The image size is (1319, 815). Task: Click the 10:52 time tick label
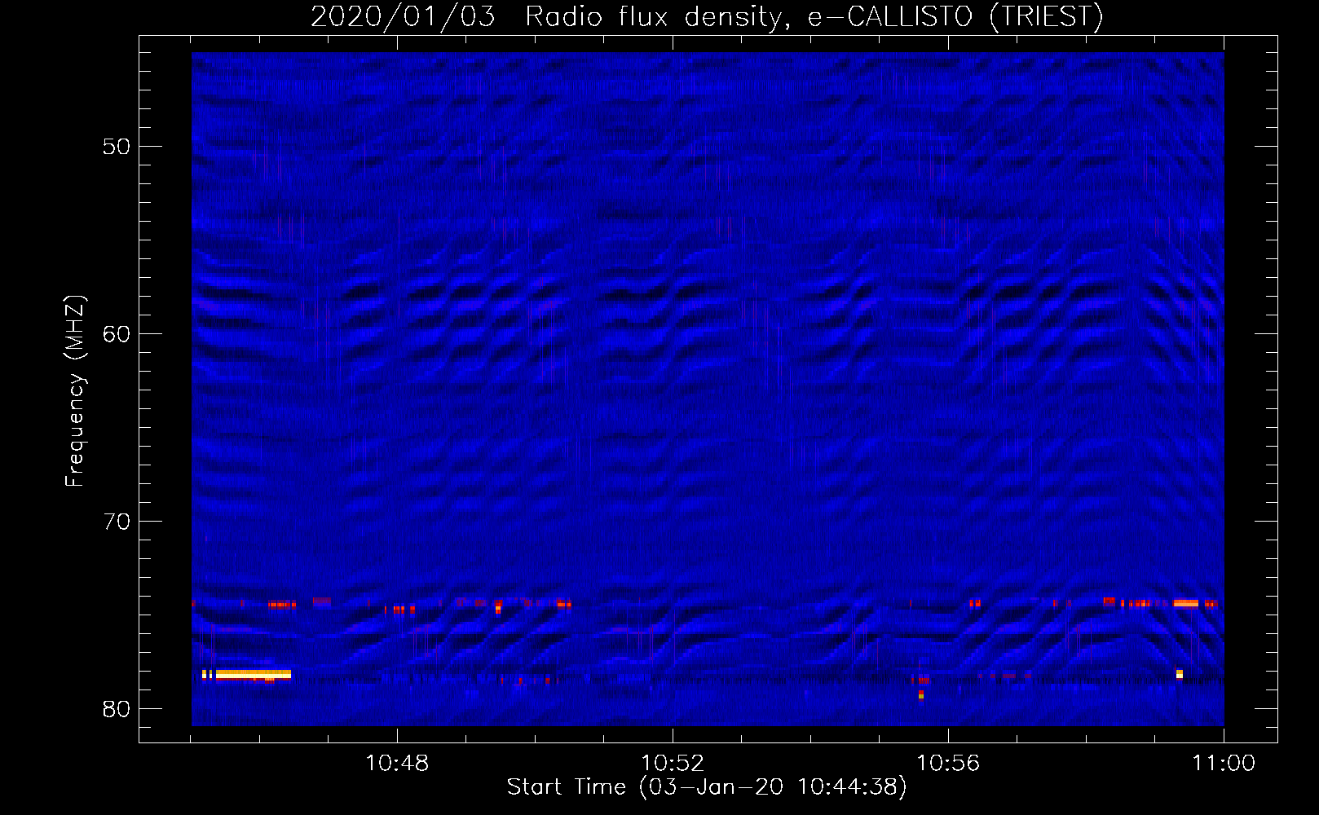(x=673, y=764)
